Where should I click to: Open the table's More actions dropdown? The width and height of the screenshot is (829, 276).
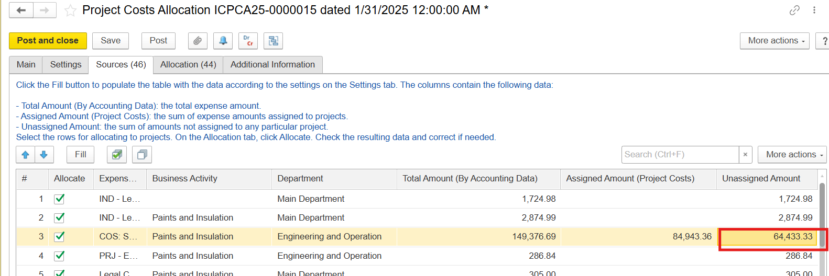[x=792, y=155]
